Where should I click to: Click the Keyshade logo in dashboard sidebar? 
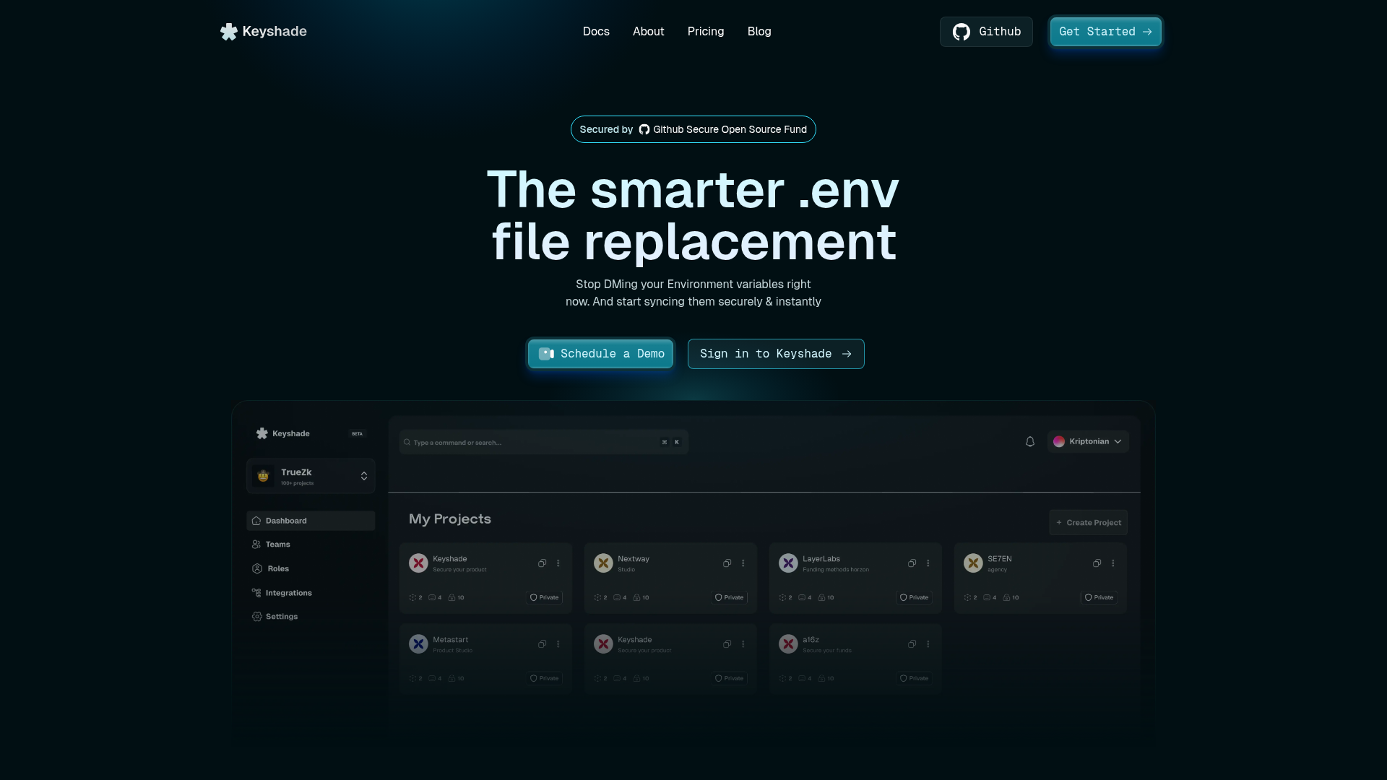point(282,433)
